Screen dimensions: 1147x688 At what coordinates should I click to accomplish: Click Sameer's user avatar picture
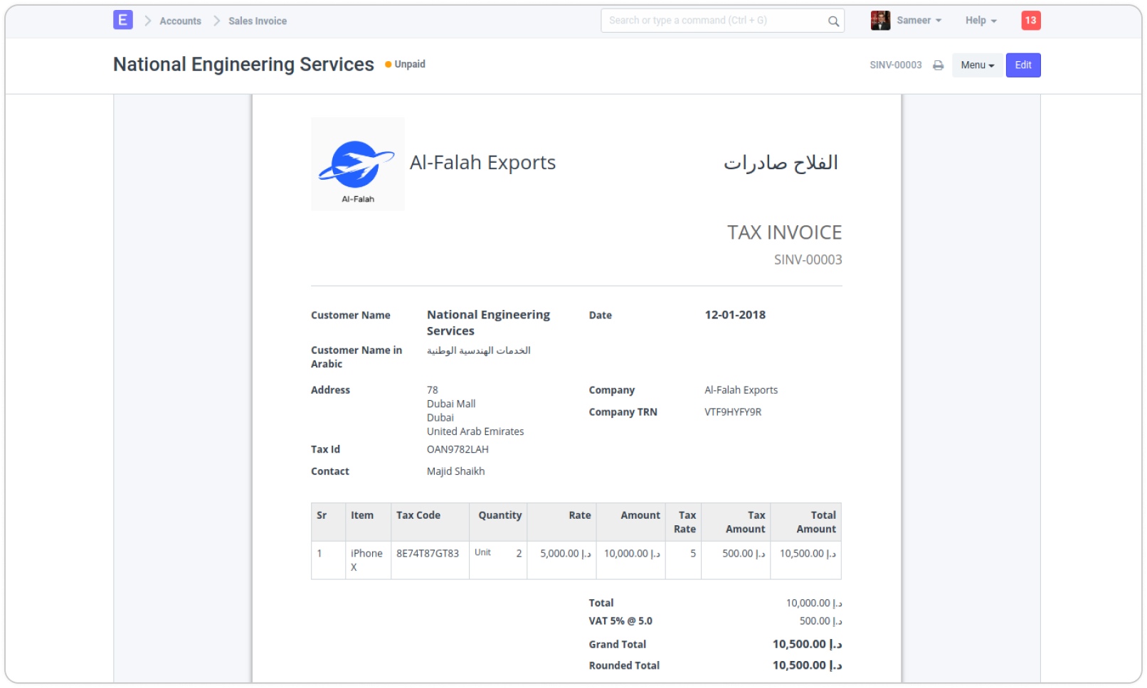pos(880,21)
